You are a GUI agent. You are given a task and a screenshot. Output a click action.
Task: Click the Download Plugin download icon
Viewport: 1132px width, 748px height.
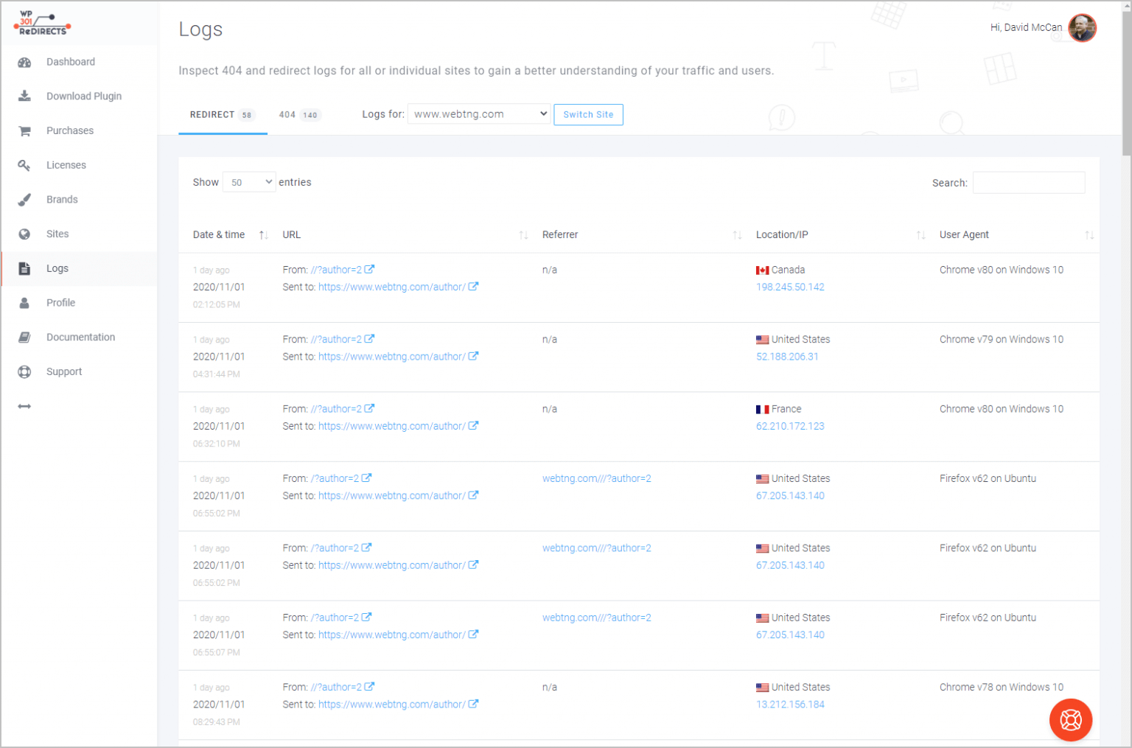coord(24,96)
